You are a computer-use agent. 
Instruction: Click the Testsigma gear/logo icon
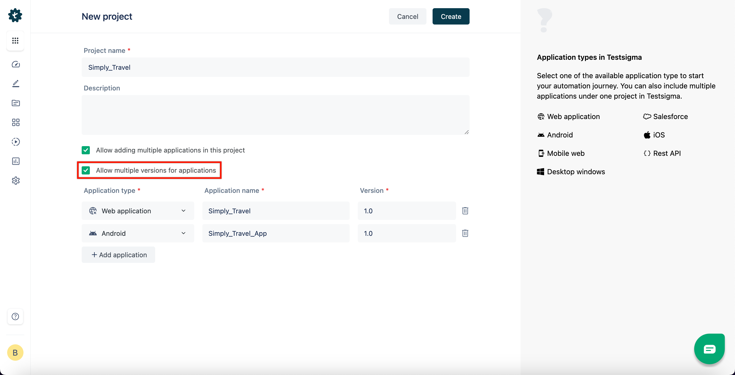(x=15, y=15)
